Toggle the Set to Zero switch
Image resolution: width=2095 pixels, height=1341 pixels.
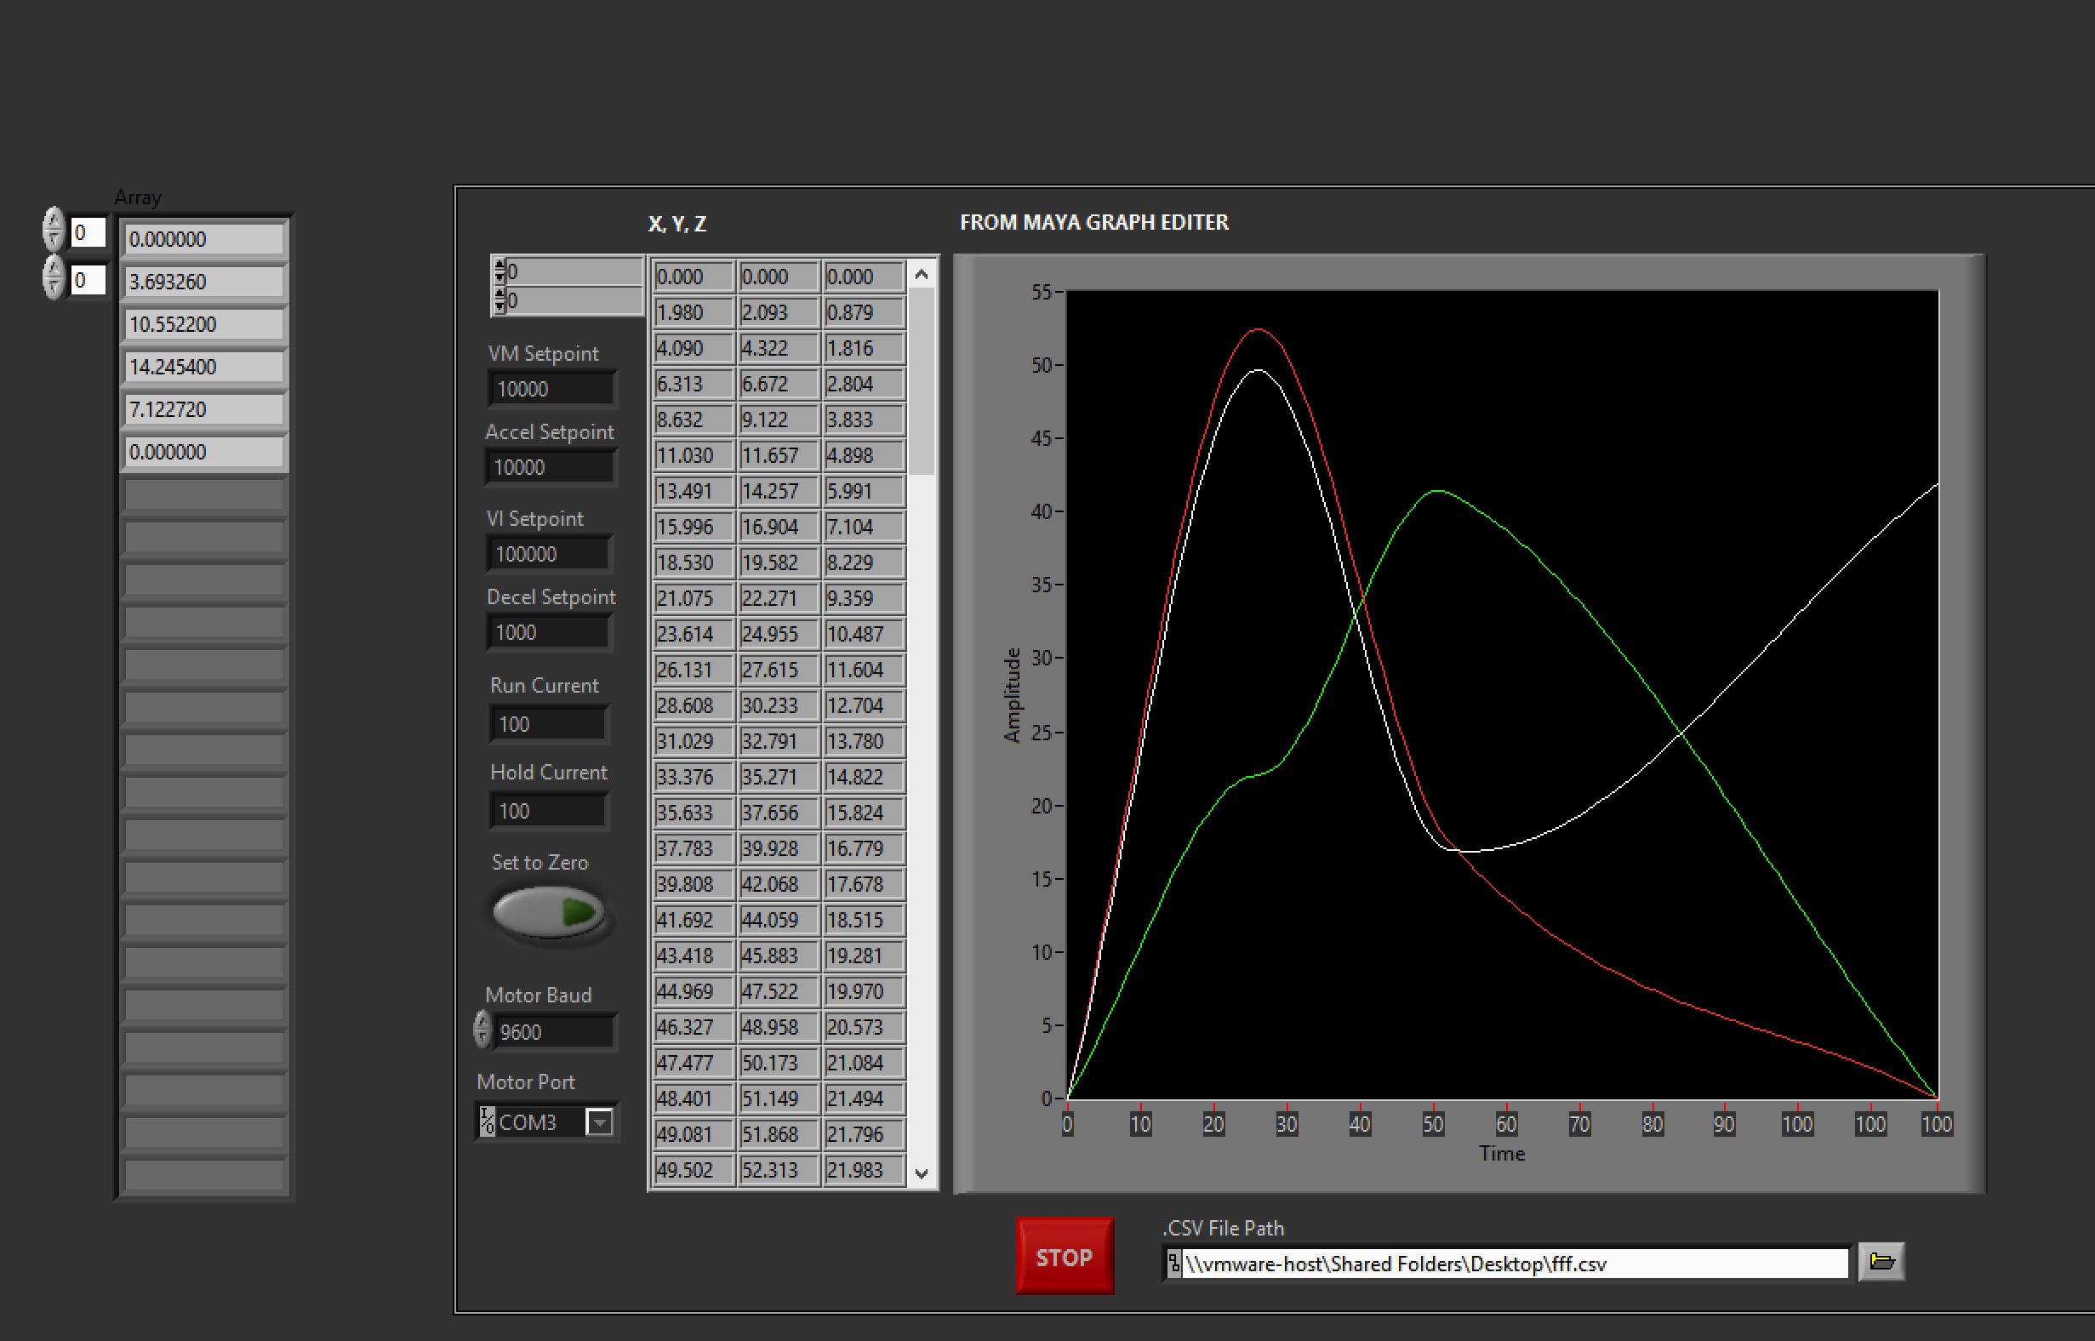[x=550, y=911]
